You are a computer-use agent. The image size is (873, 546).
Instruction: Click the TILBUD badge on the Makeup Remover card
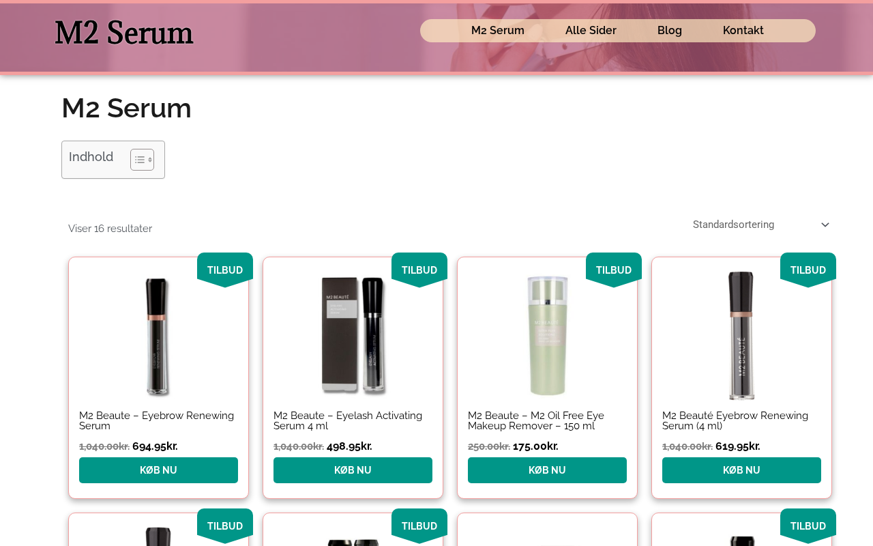(x=614, y=270)
